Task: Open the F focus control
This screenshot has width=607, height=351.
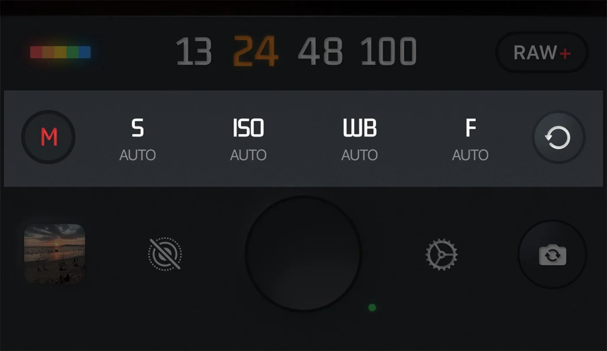Action: (x=470, y=128)
